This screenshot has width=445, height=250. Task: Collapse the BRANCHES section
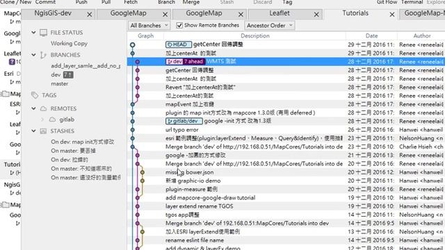33,55
